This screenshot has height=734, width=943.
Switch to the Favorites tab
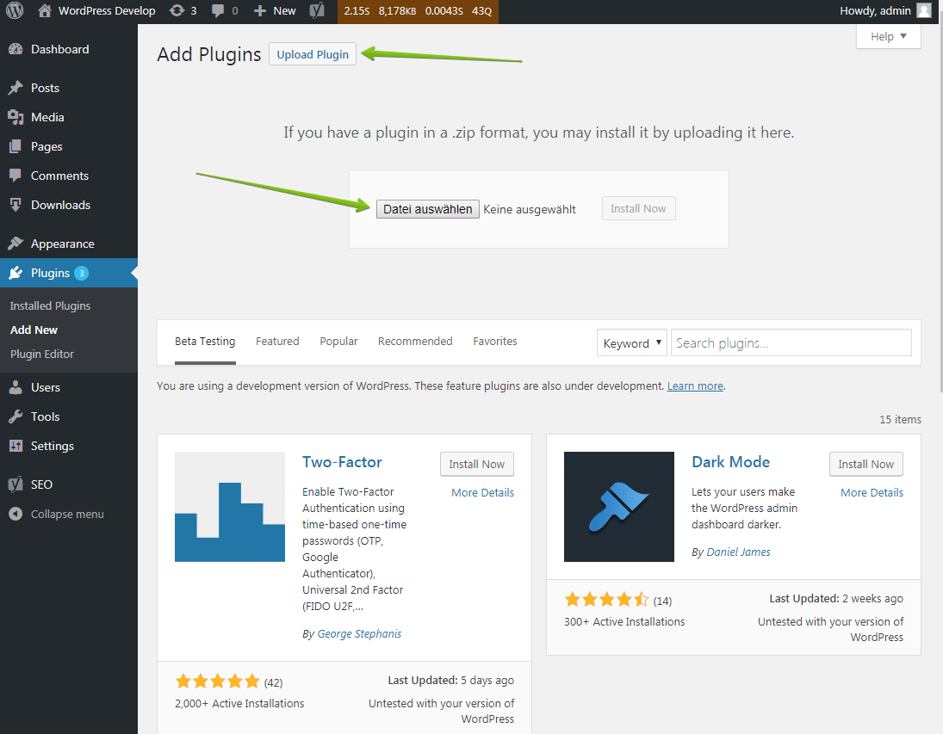495,342
